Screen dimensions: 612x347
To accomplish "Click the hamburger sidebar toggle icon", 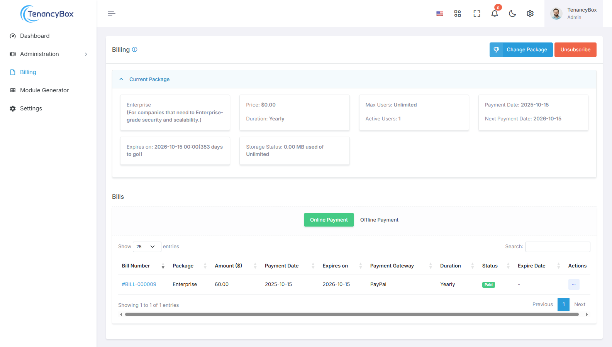I will (111, 14).
